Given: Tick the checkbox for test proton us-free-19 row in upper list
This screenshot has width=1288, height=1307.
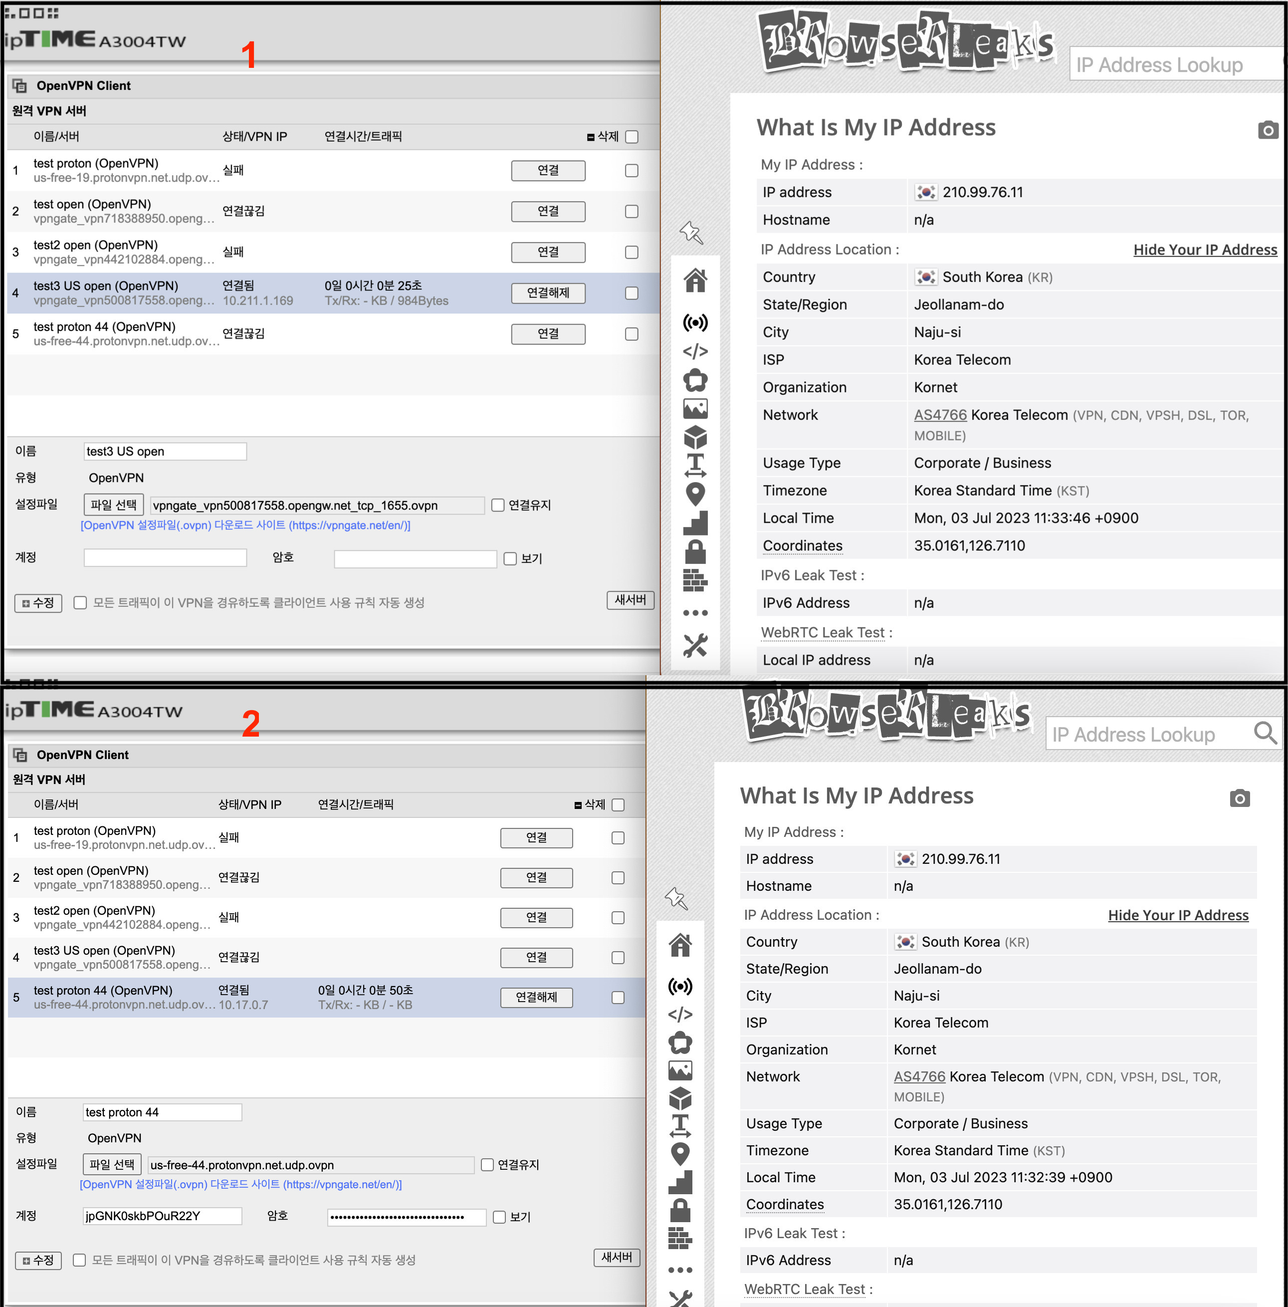Looking at the screenshot, I should pos(632,171).
